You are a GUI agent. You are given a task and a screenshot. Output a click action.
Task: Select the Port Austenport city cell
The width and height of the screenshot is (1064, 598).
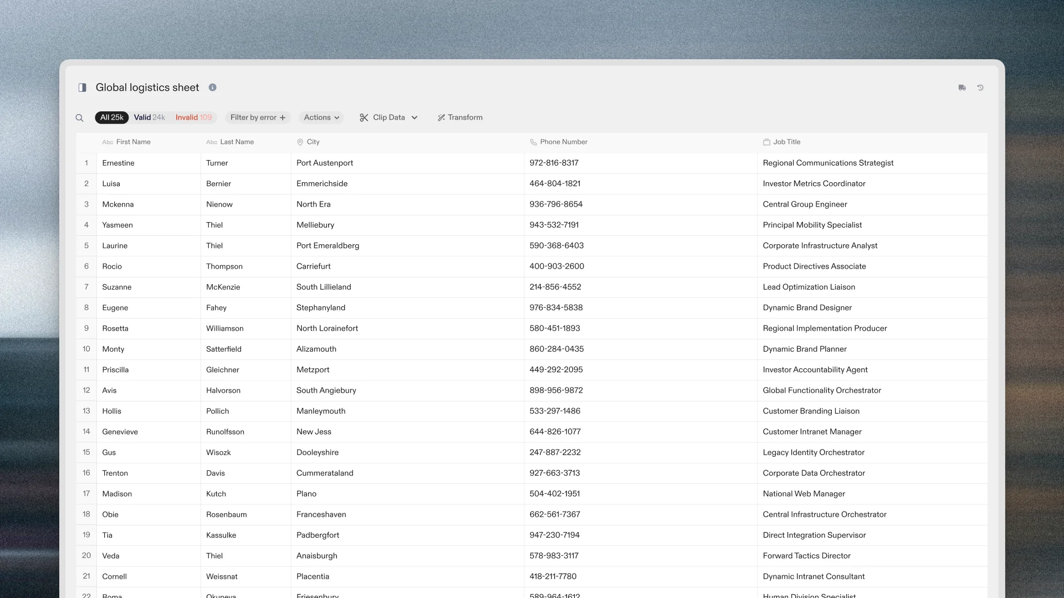pos(325,163)
